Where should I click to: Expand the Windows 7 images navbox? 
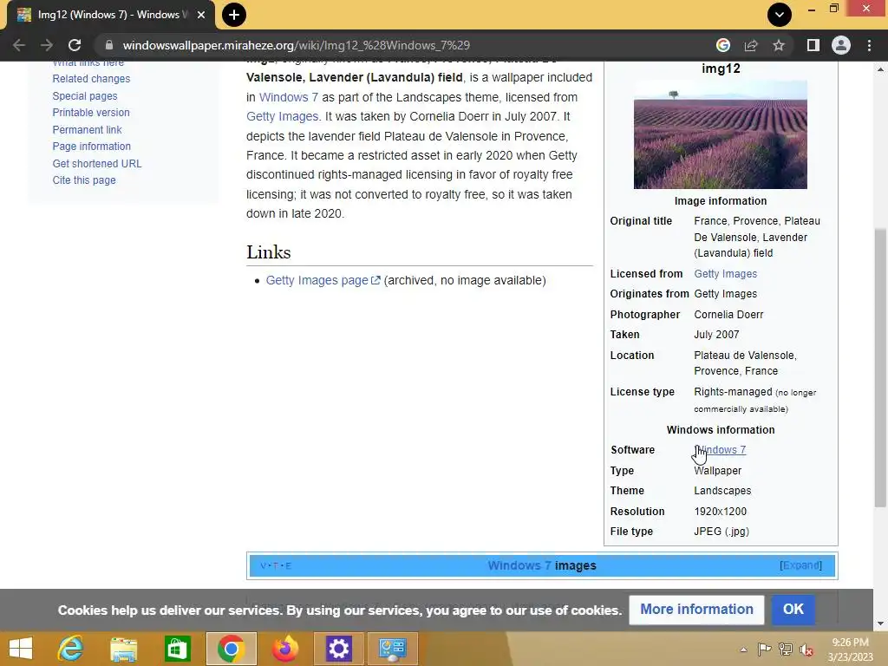[800, 565]
